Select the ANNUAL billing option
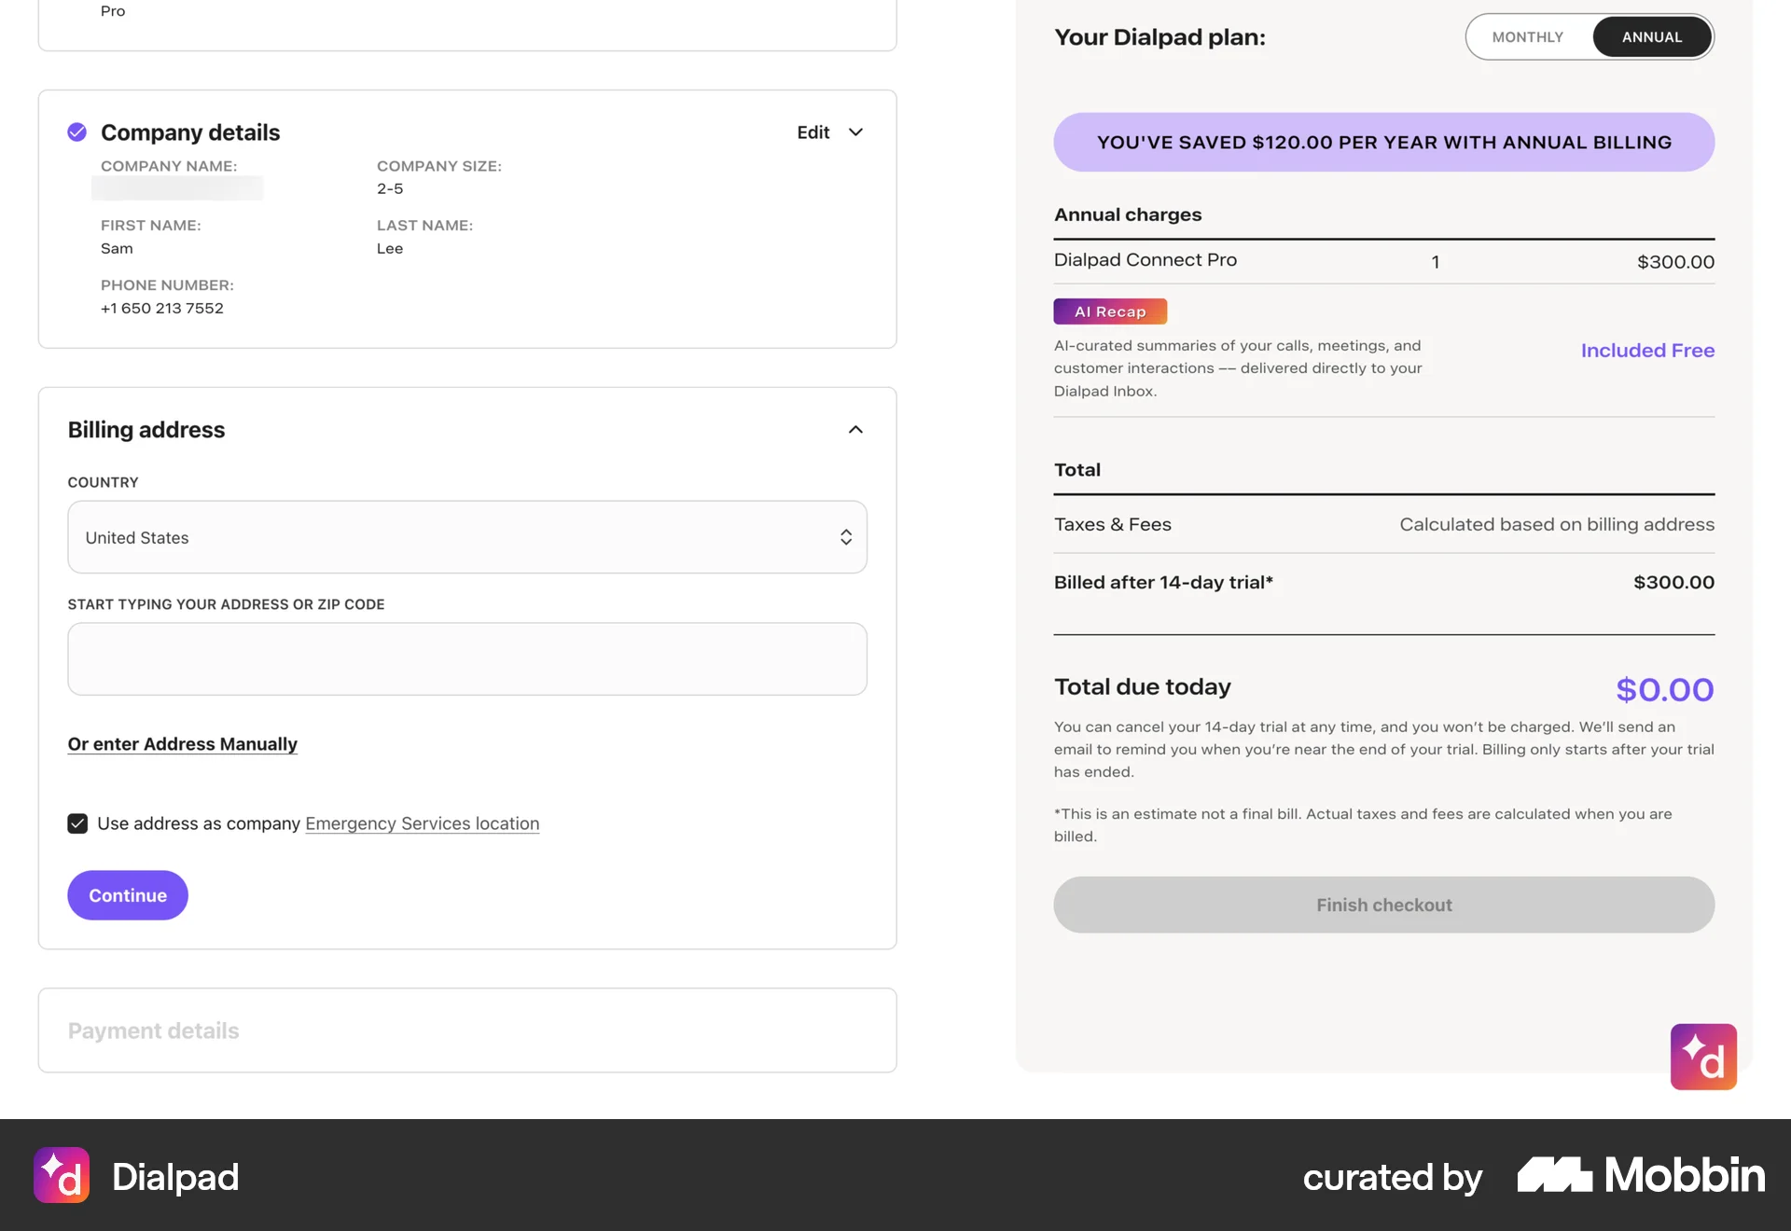 point(1651,36)
